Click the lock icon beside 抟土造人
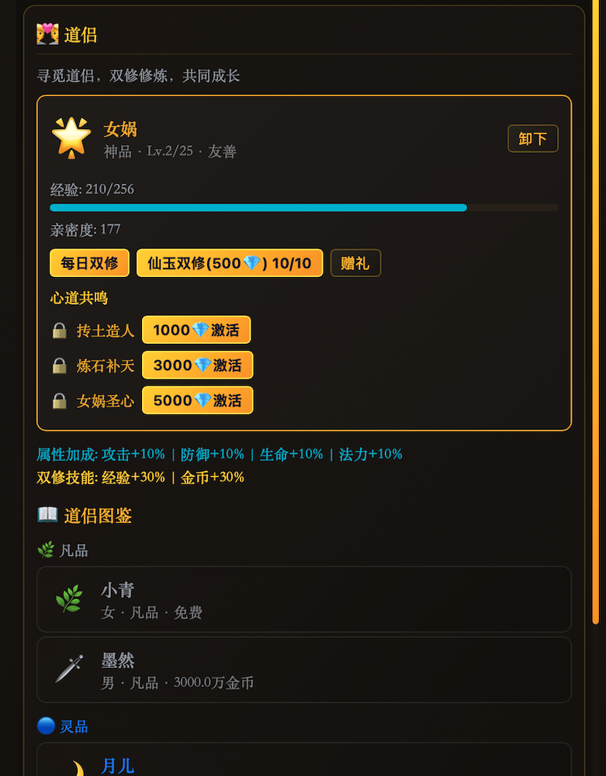The image size is (606, 776). pos(59,331)
